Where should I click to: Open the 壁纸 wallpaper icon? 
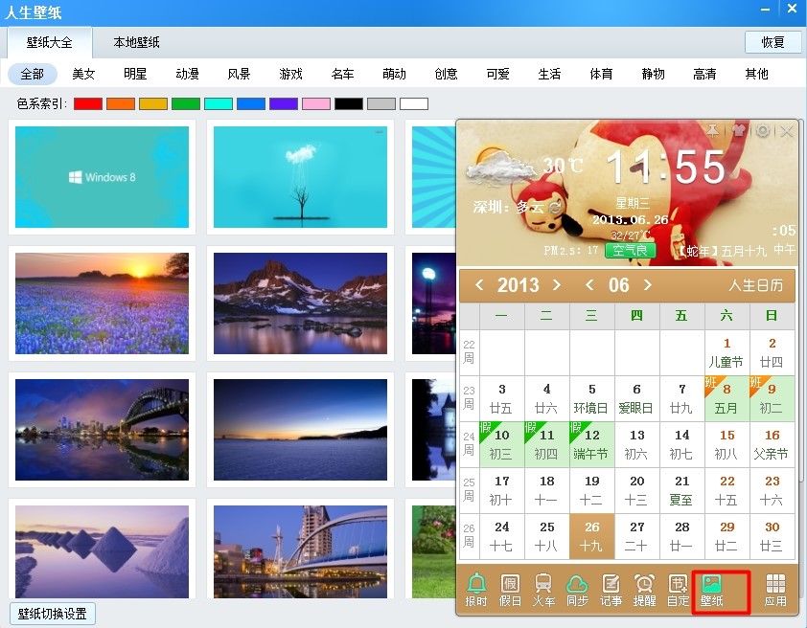[712, 590]
